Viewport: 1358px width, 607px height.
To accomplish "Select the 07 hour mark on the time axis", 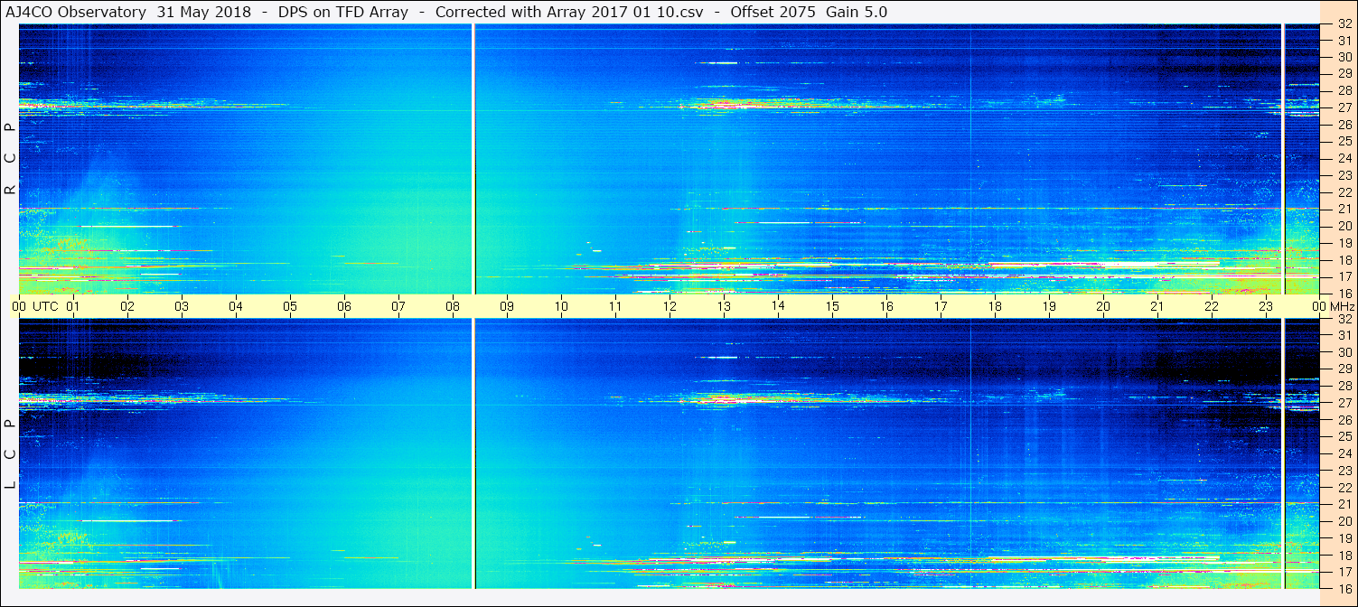I will (x=398, y=306).
